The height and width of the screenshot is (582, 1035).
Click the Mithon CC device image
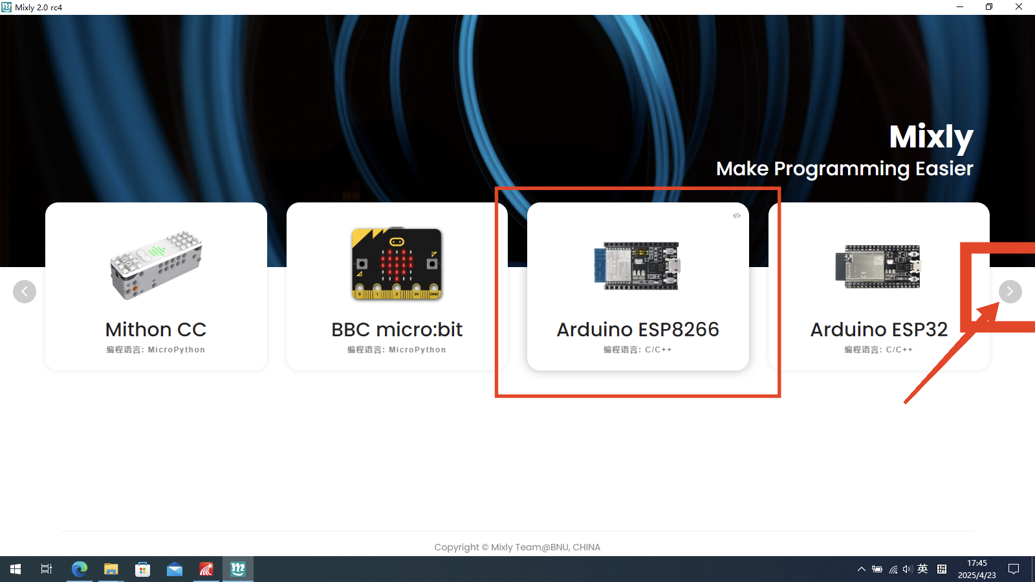point(156,264)
